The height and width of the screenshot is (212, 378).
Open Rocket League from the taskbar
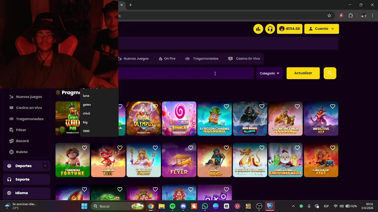[x=270, y=206]
